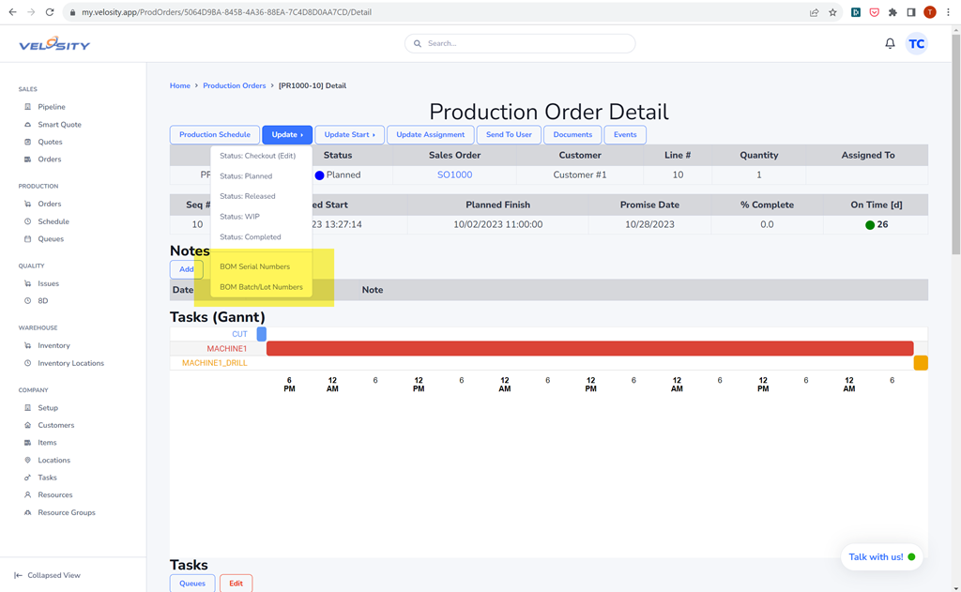Open the SO1000 sales order link
This screenshot has width=961, height=592.
(454, 175)
